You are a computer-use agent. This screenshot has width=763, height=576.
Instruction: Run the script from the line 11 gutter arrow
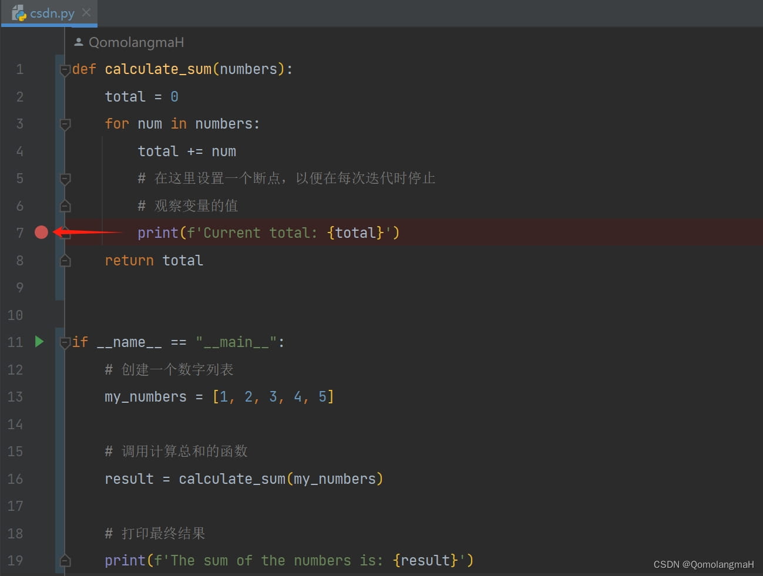click(39, 342)
